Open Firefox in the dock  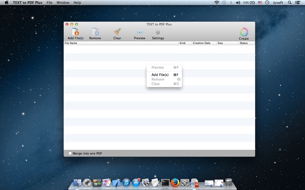[175, 183]
